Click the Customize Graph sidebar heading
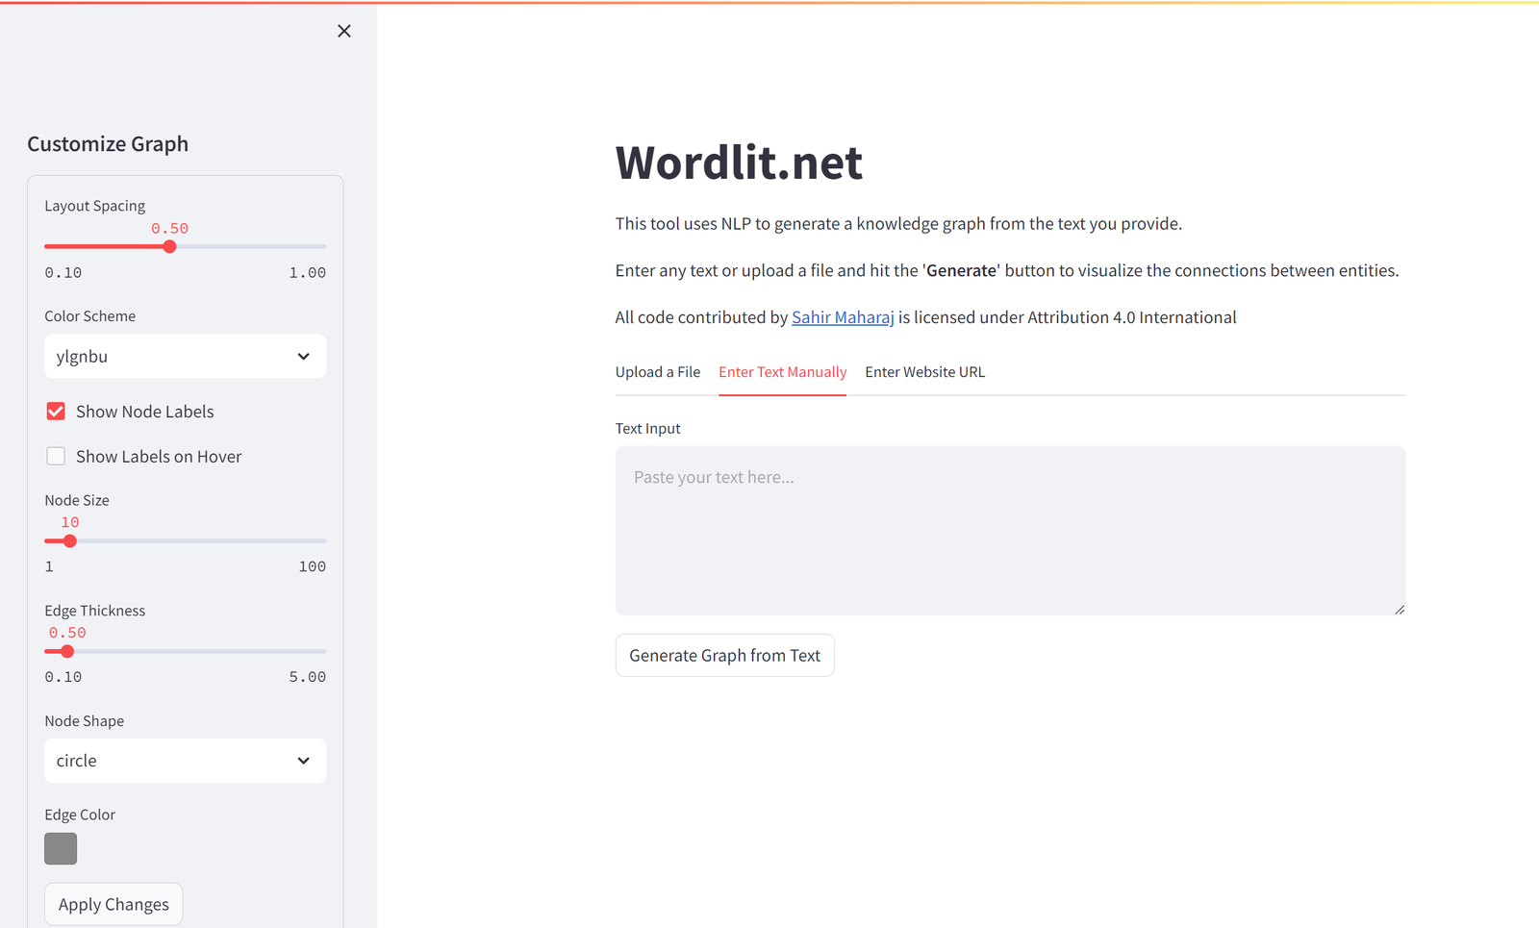Image resolution: width=1539 pixels, height=928 pixels. point(108,144)
